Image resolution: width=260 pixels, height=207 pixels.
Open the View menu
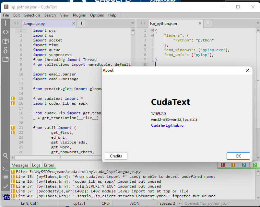point(64,15)
